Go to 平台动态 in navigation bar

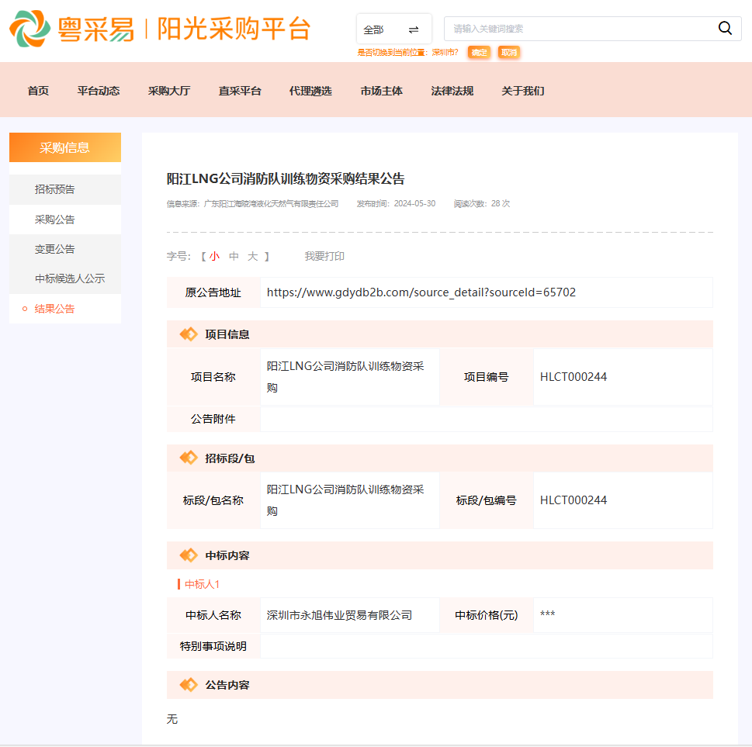pos(99,91)
